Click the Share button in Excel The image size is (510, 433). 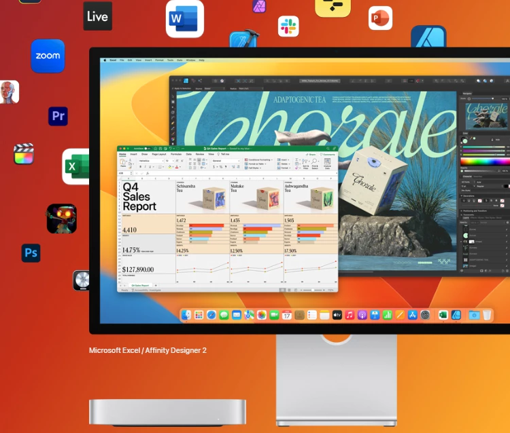[x=311, y=155]
